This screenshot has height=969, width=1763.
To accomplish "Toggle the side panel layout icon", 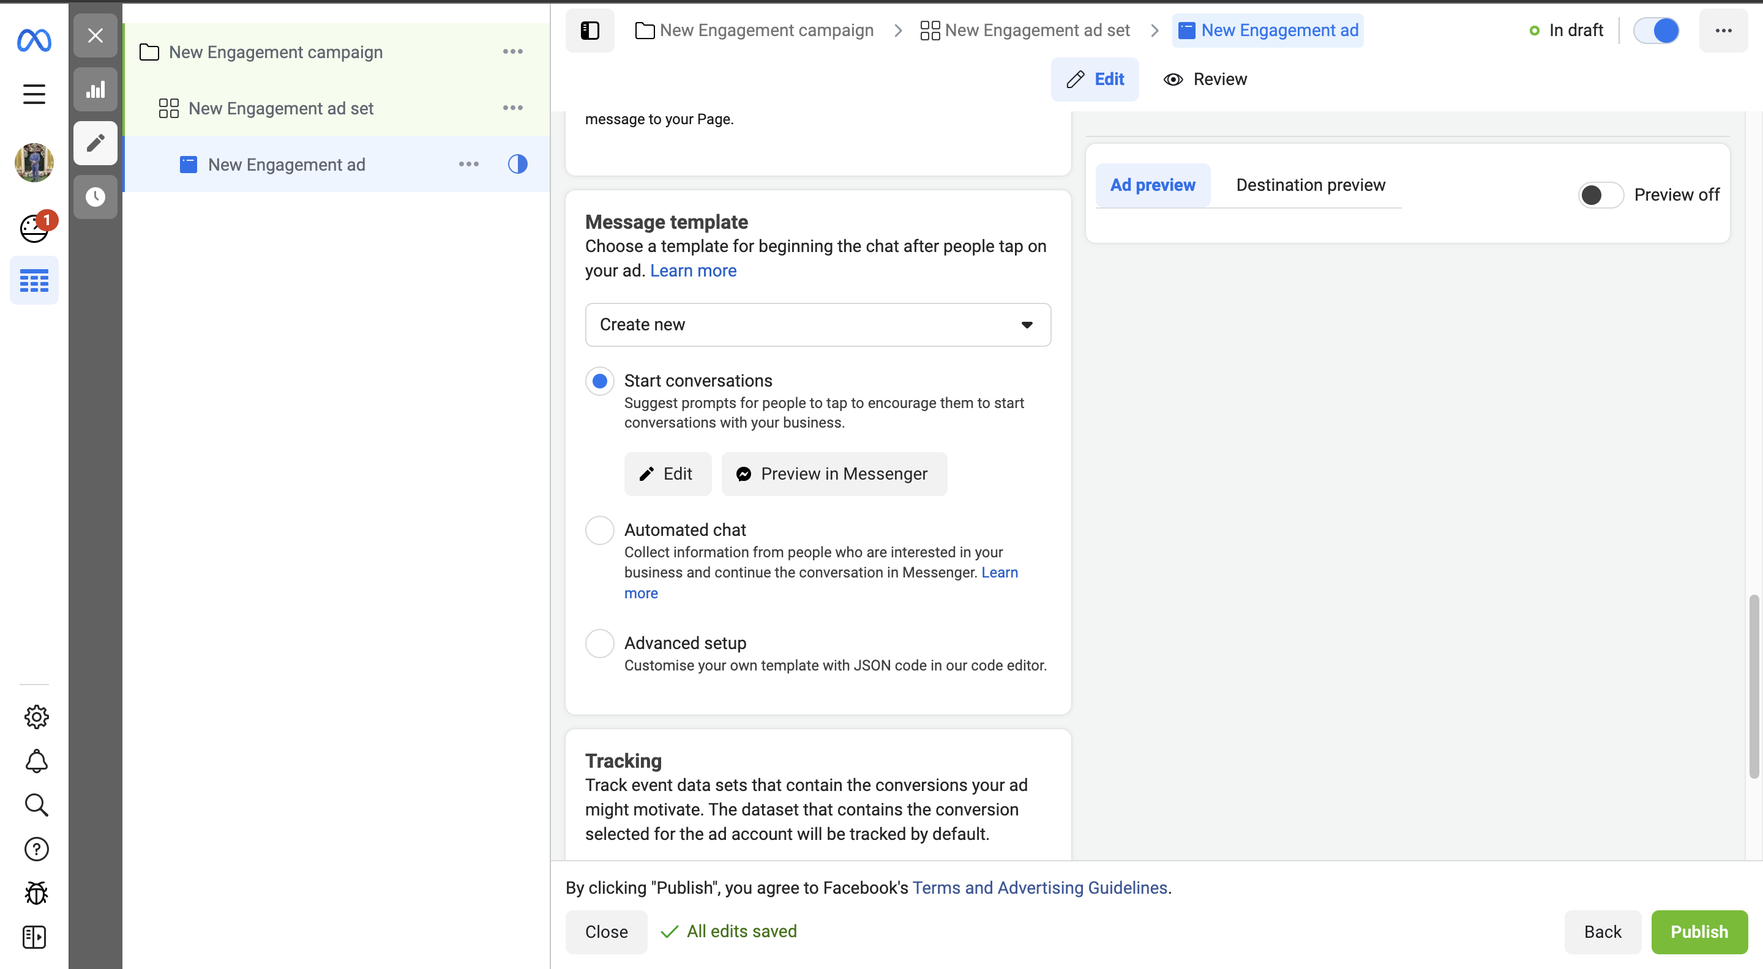I will click(590, 30).
